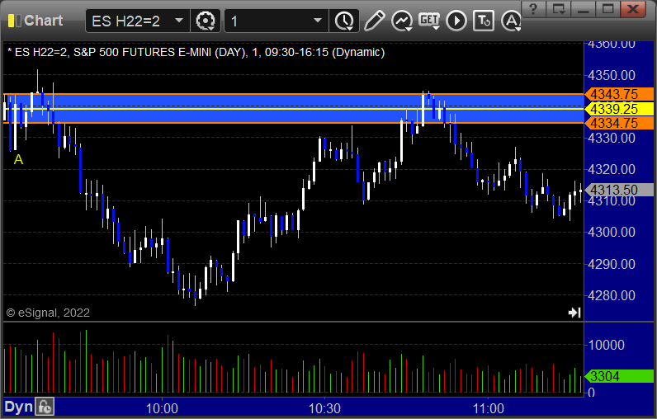Image resolution: width=657 pixels, height=419 pixels.
Task: Open the A alerts/auto menu icon
Action: click(x=512, y=21)
